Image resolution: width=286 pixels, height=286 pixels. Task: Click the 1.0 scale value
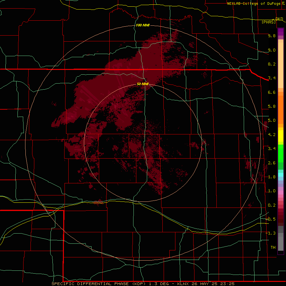click(272, 191)
